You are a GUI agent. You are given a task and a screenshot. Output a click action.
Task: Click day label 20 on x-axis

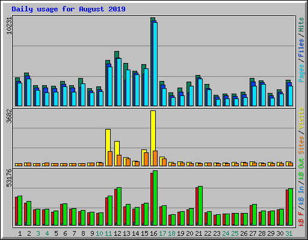point(189,233)
